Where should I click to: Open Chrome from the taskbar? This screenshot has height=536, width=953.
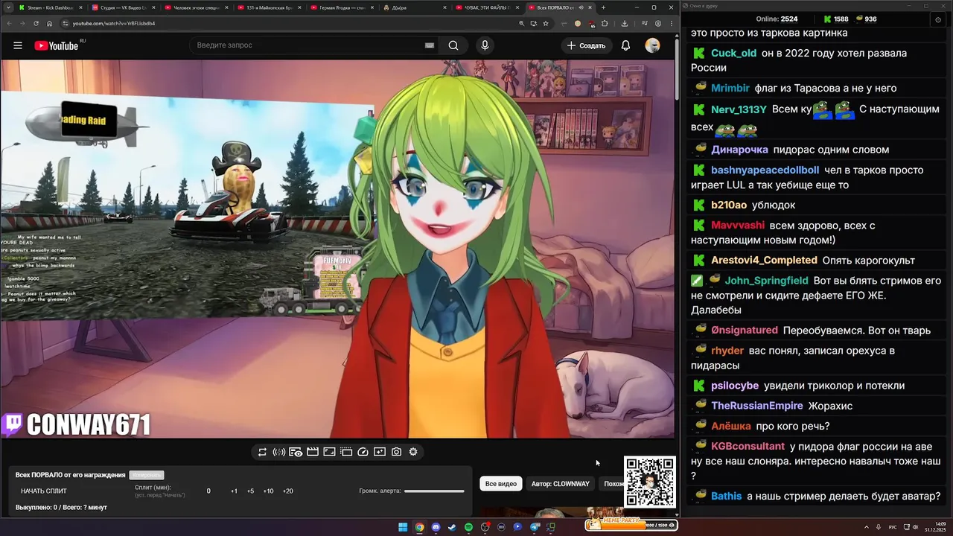(x=419, y=527)
